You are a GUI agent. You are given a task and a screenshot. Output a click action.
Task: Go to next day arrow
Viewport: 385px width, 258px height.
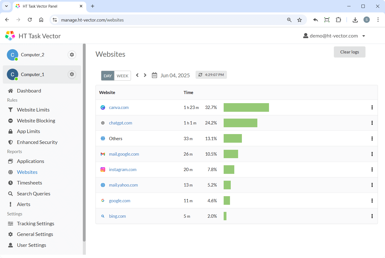click(145, 75)
